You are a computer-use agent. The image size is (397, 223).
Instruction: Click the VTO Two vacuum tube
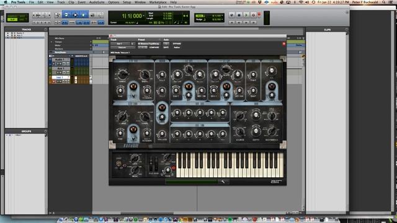point(133,129)
